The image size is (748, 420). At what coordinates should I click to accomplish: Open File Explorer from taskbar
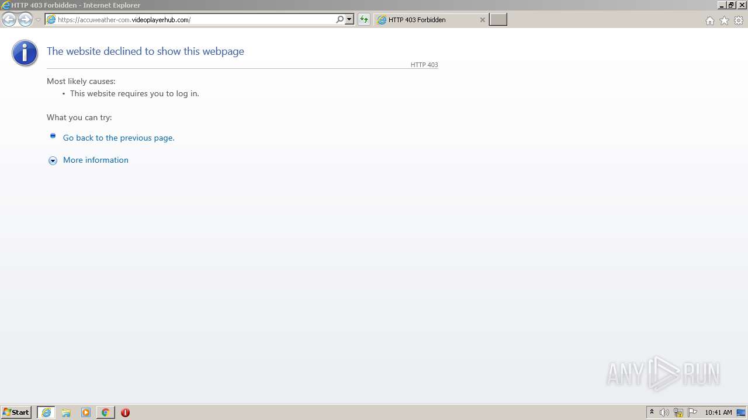pos(66,412)
